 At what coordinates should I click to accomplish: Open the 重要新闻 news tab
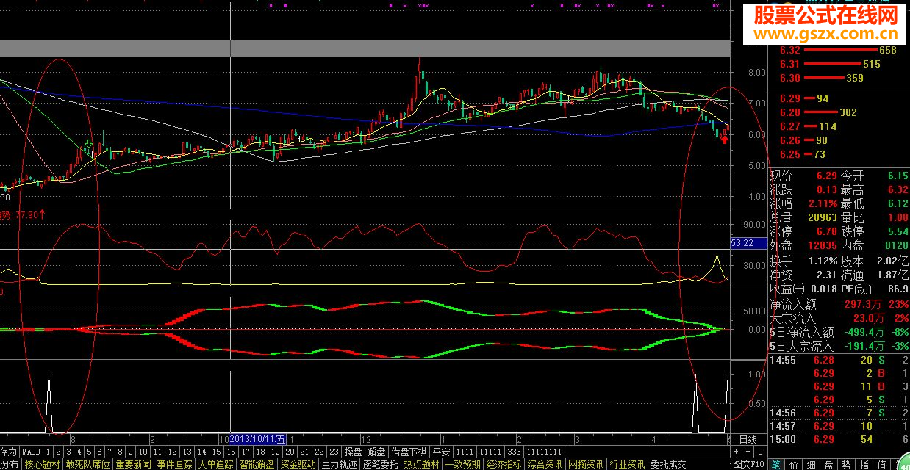(x=133, y=464)
